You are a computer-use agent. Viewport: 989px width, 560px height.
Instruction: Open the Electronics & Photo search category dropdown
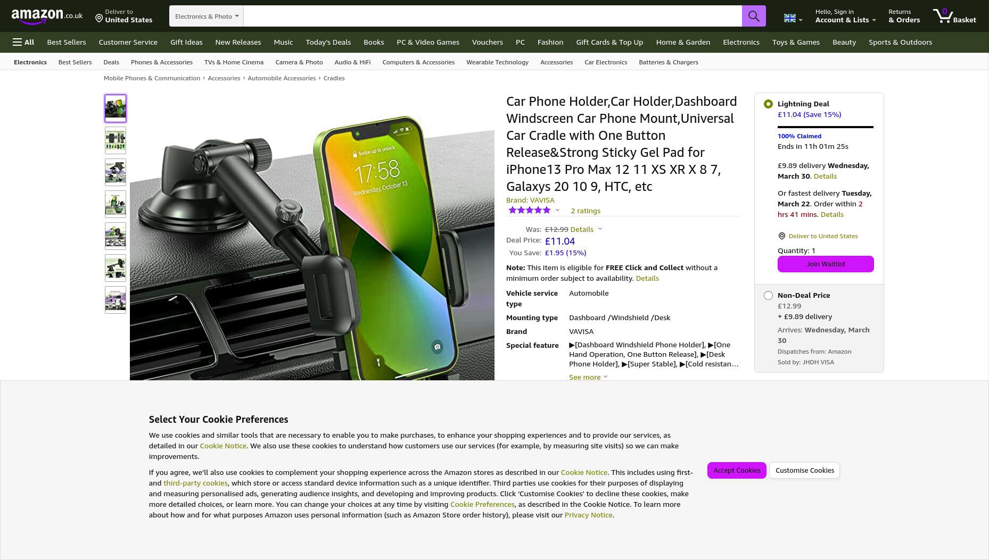tap(207, 16)
